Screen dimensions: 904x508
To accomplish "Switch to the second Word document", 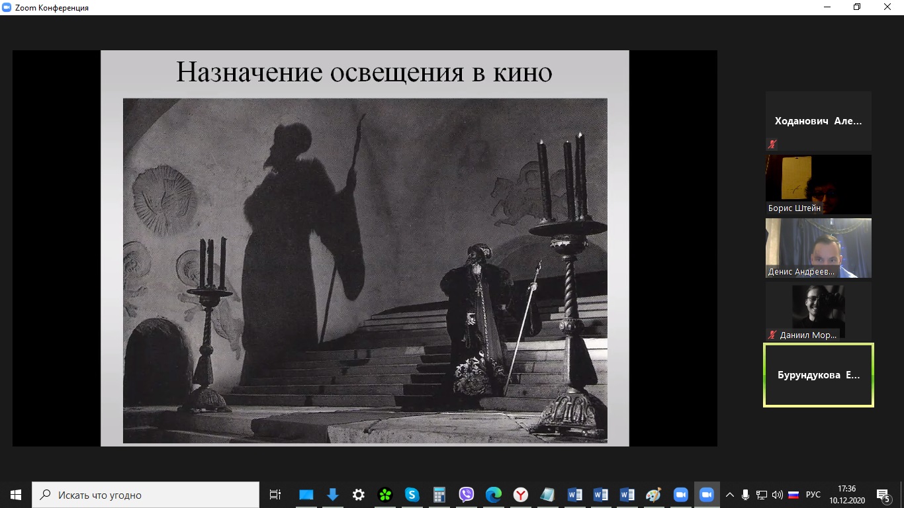I will point(601,495).
